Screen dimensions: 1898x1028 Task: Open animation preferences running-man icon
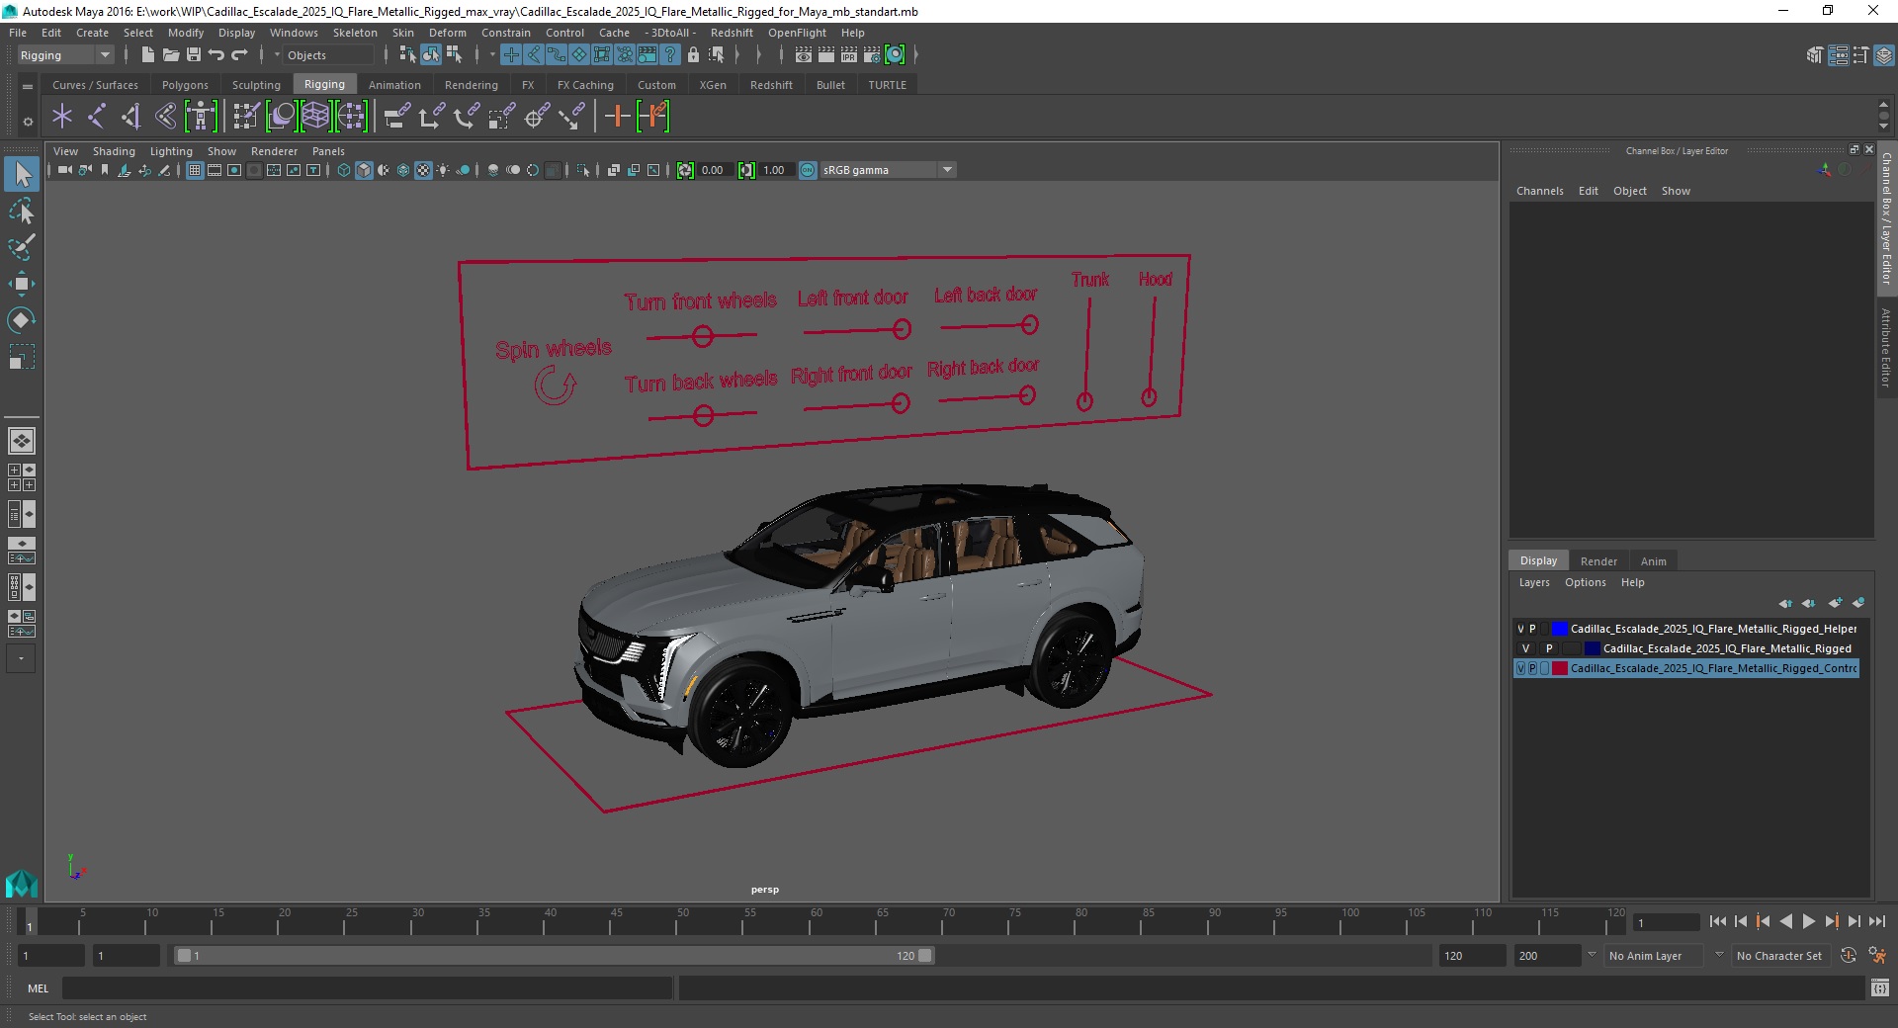click(x=1877, y=956)
